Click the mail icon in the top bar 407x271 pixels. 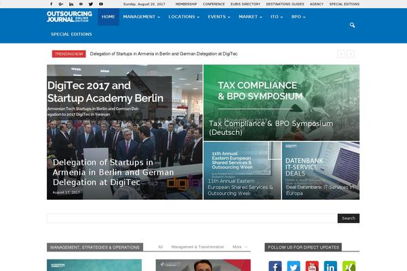[81, 4]
